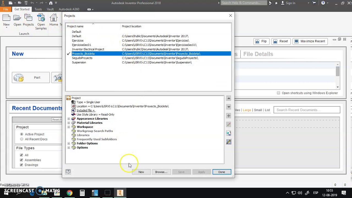Expand the Workspace node

coord(68,127)
